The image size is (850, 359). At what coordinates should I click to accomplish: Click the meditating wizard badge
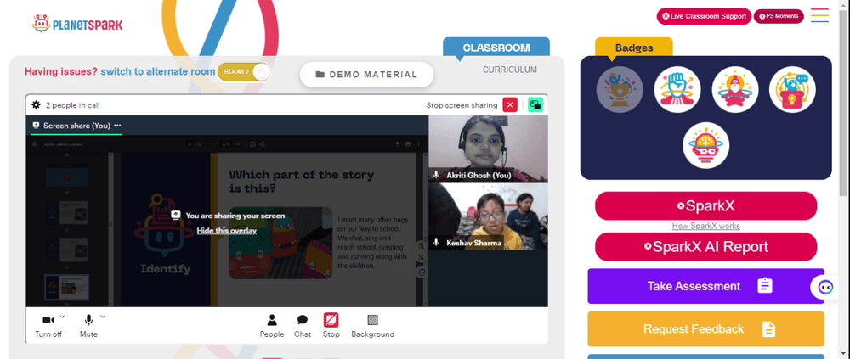pyautogui.click(x=735, y=89)
